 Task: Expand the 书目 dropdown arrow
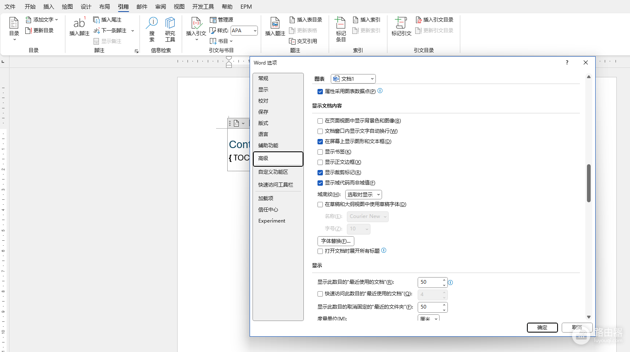click(x=231, y=41)
